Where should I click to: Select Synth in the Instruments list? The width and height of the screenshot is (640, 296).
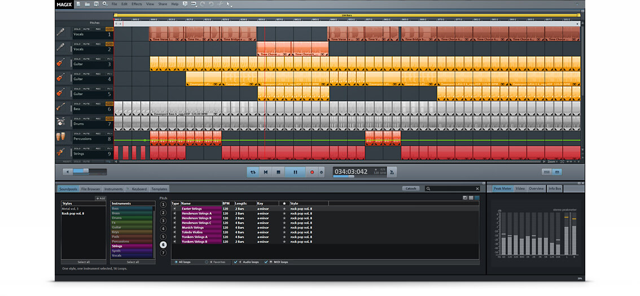[x=131, y=251]
